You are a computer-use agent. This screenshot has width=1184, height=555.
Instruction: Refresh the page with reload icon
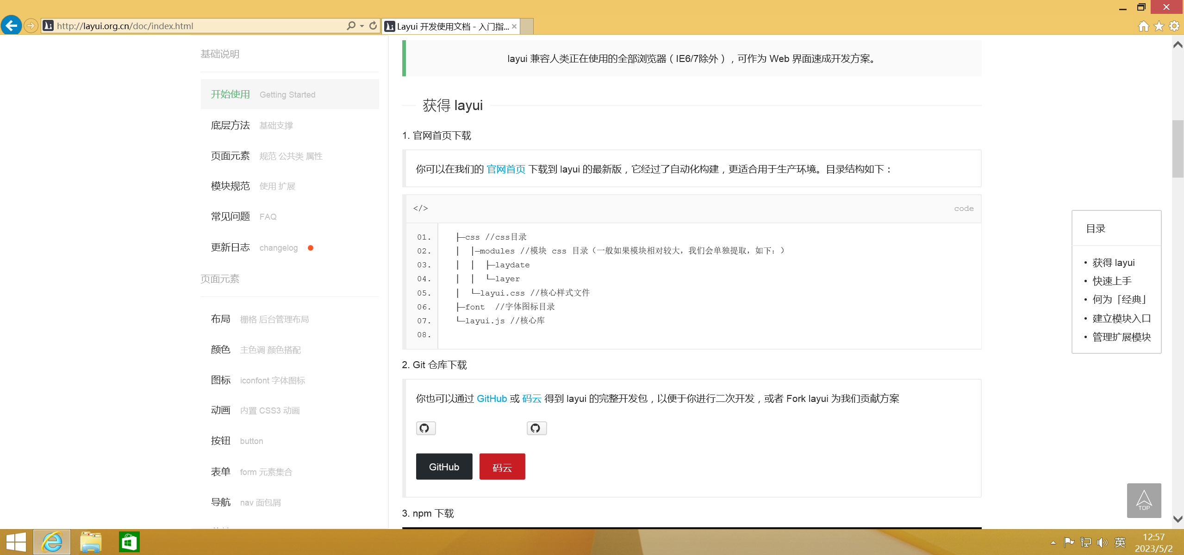coord(373,26)
